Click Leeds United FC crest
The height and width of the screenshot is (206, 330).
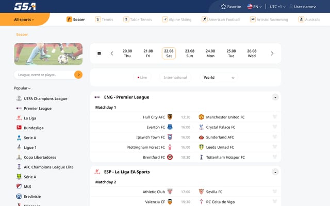pyautogui.click(x=201, y=147)
